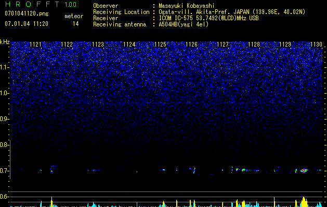Click the bright red meteor echo near 1129
Screen dimensions: 327x207
tap(304, 170)
